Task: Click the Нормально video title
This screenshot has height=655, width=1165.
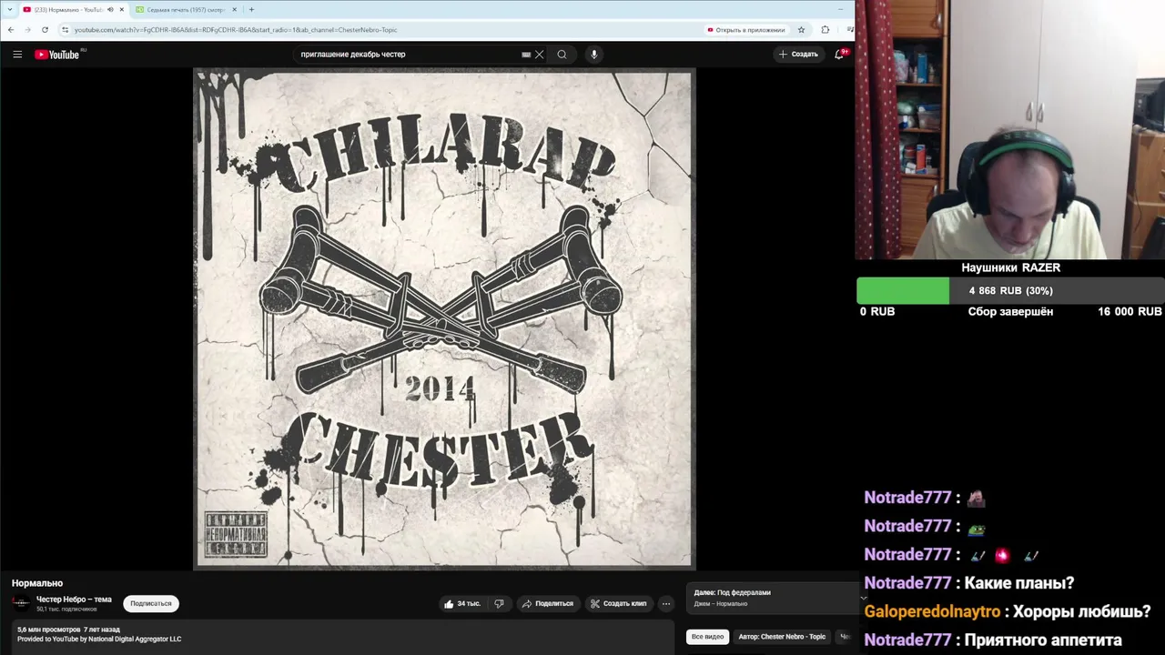Action: pos(37,583)
